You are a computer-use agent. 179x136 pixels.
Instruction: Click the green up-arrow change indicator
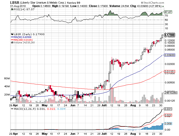163,6
